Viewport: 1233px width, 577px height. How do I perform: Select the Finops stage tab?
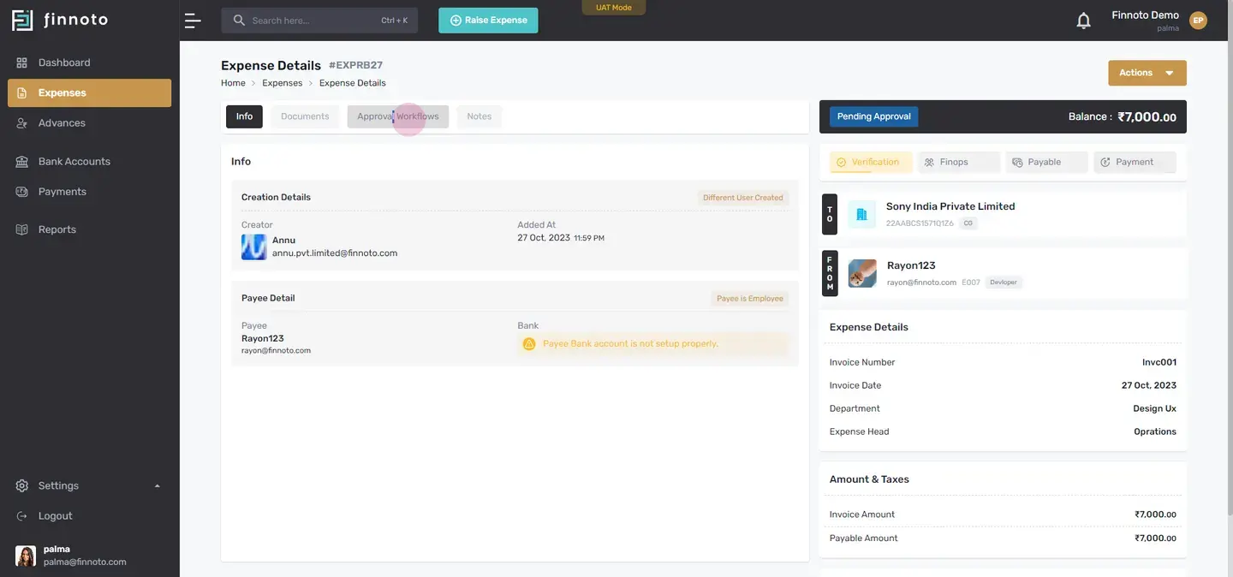point(959,162)
